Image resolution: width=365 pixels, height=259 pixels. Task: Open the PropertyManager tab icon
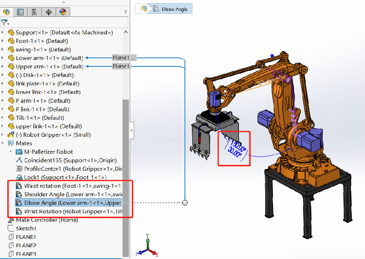20,12
